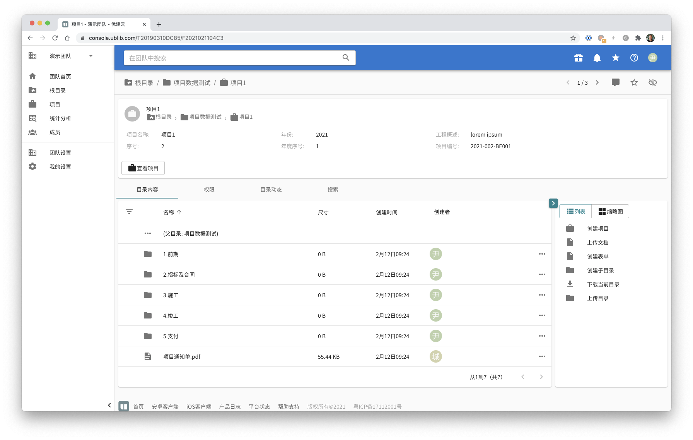Toggle the hidden-eye visibility icon
693x440 pixels.
[652, 82]
